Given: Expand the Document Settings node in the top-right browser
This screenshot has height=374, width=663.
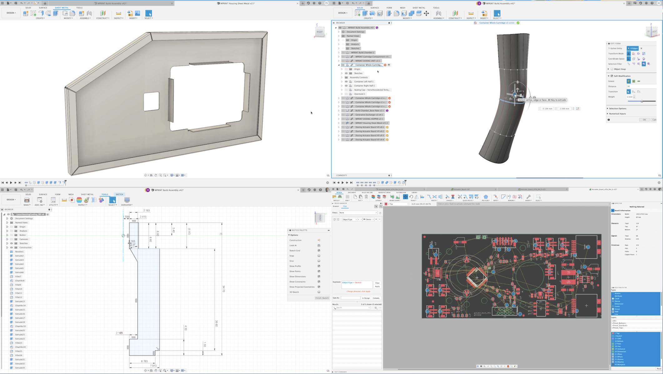Looking at the screenshot, I should 339,32.
